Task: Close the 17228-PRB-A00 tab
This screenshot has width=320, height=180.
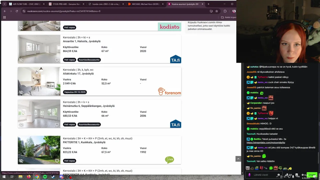Action: coord(83,4)
